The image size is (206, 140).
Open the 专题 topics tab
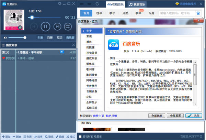tap(151, 13)
